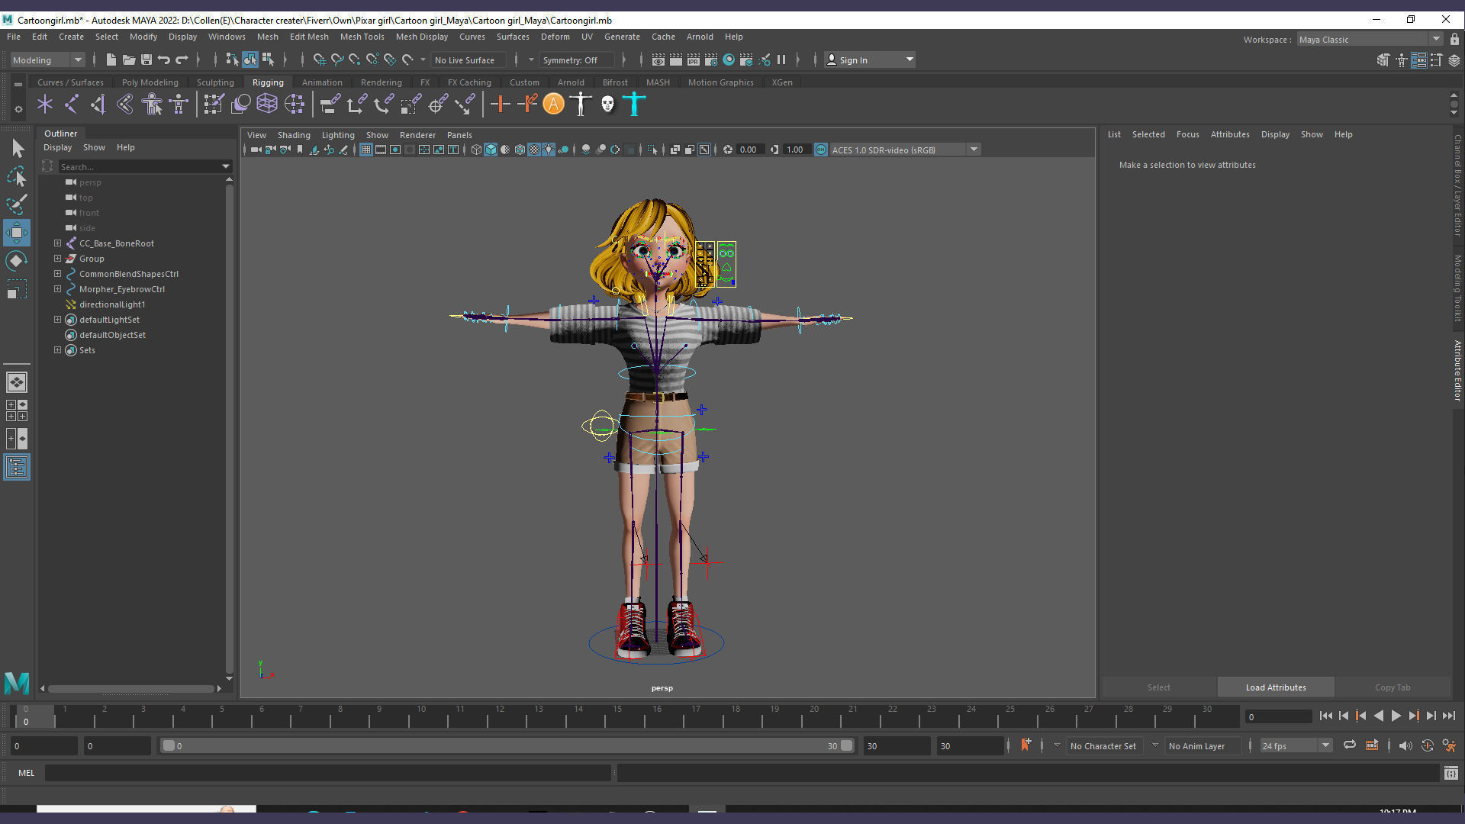Open the 24 fps frame rate dropdown
This screenshot has width=1465, height=824.
pyautogui.click(x=1296, y=746)
